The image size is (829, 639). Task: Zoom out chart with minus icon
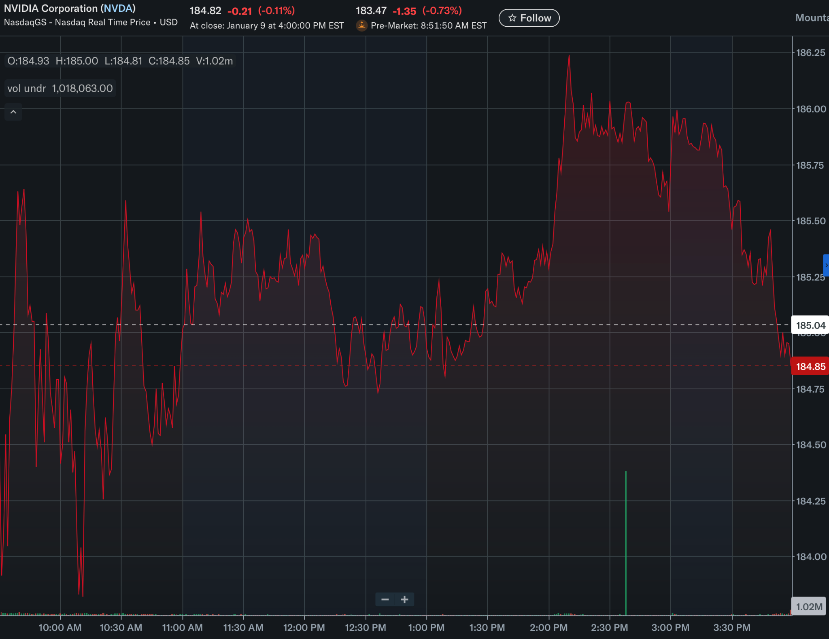pyautogui.click(x=385, y=599)
